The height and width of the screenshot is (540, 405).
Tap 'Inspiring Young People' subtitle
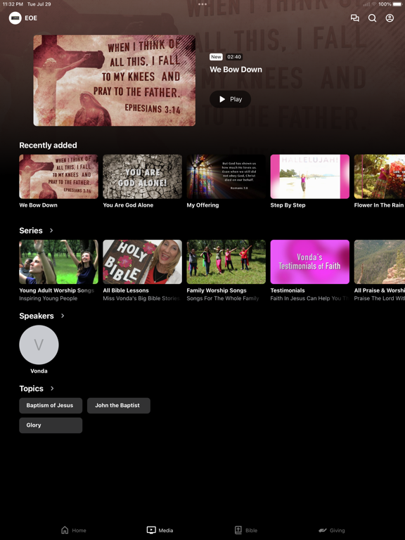click(x=49, y=298)
